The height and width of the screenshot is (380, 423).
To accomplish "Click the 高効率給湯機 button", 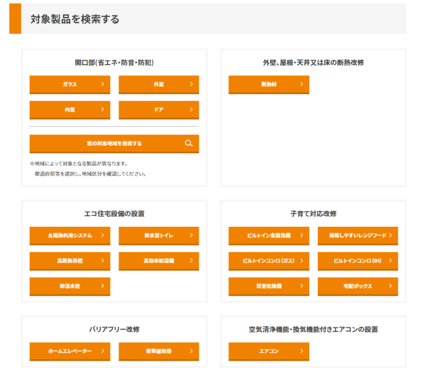I will tap(158, 261).
